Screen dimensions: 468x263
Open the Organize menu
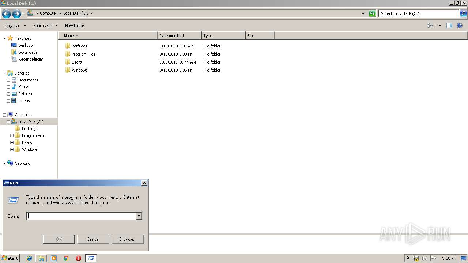point(15,26)
